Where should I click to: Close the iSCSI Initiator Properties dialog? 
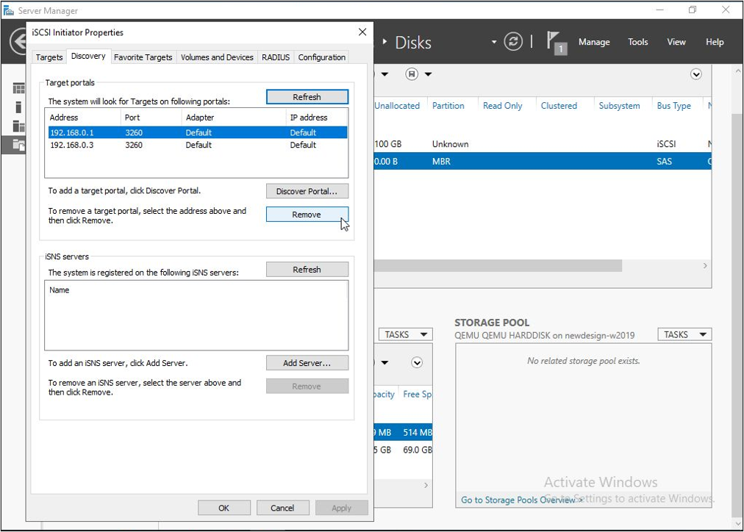pyautogui.click(x=362, y=32)
